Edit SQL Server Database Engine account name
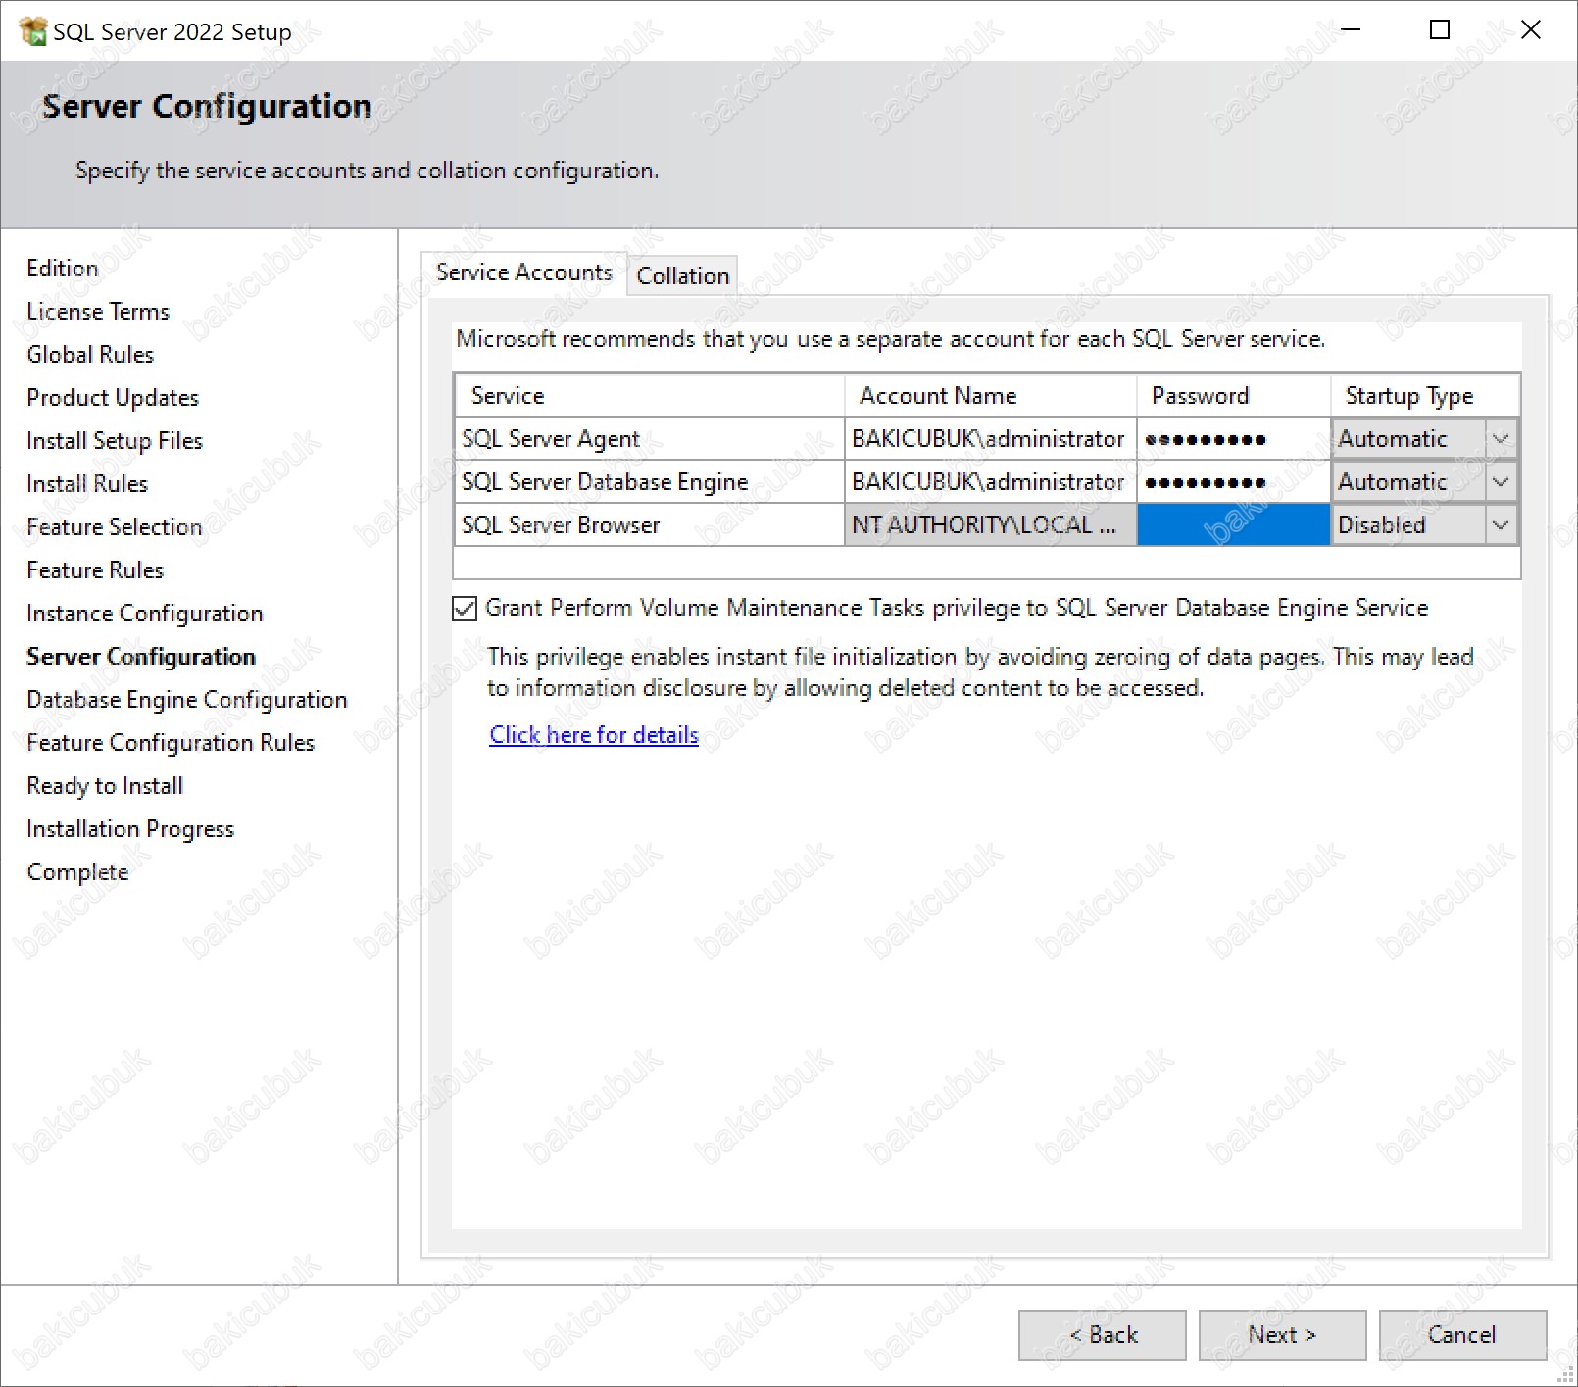 coord(990,482)
